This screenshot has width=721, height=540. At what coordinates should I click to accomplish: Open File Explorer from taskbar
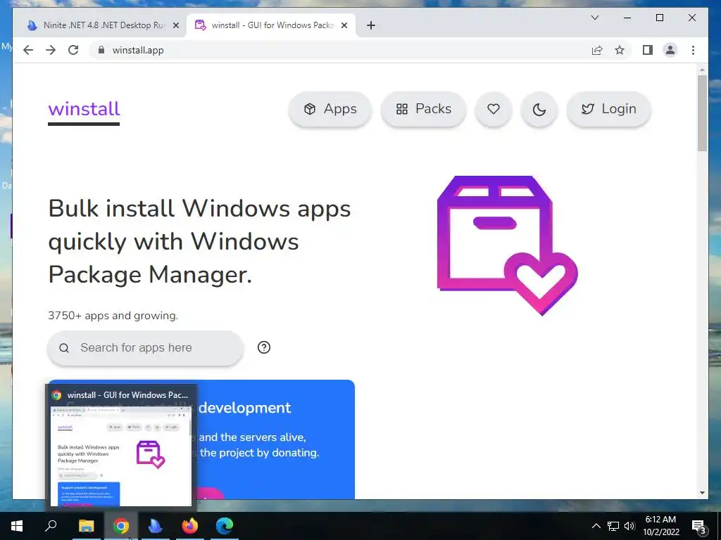(x=86, y=526)
